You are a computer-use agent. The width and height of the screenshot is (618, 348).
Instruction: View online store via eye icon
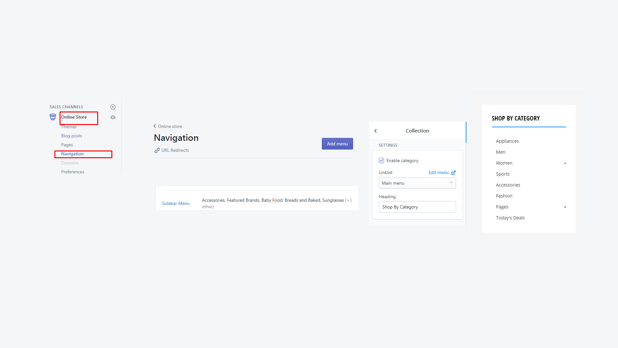(x=113, y=117)
